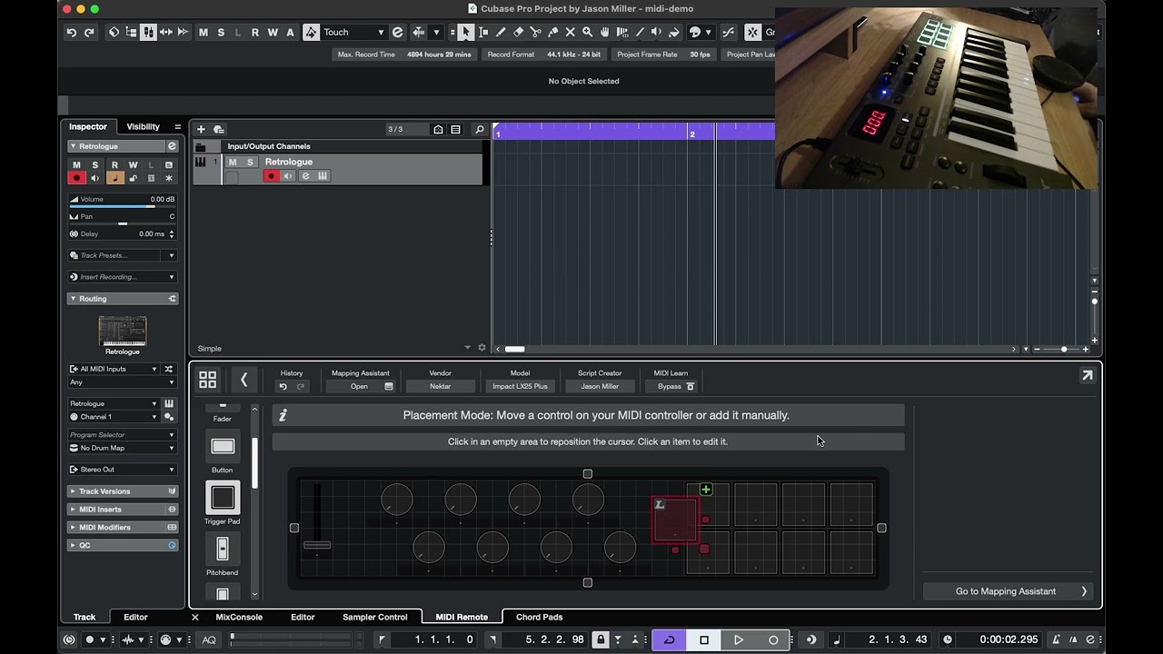Screen dimensions: 1163x654
Task: Open track list settings gear icon
Action: point(482,348)
